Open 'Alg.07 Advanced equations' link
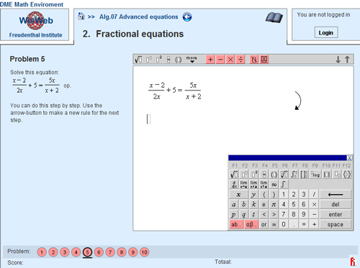 pyautogui.click(x=139, y=17)
